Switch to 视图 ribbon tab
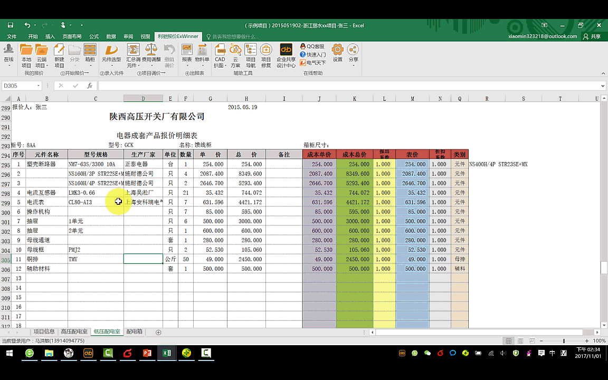The image size is (608, 380). [146, 36]
